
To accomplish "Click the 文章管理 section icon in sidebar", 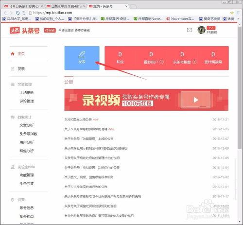I will [x=13, y=84].
